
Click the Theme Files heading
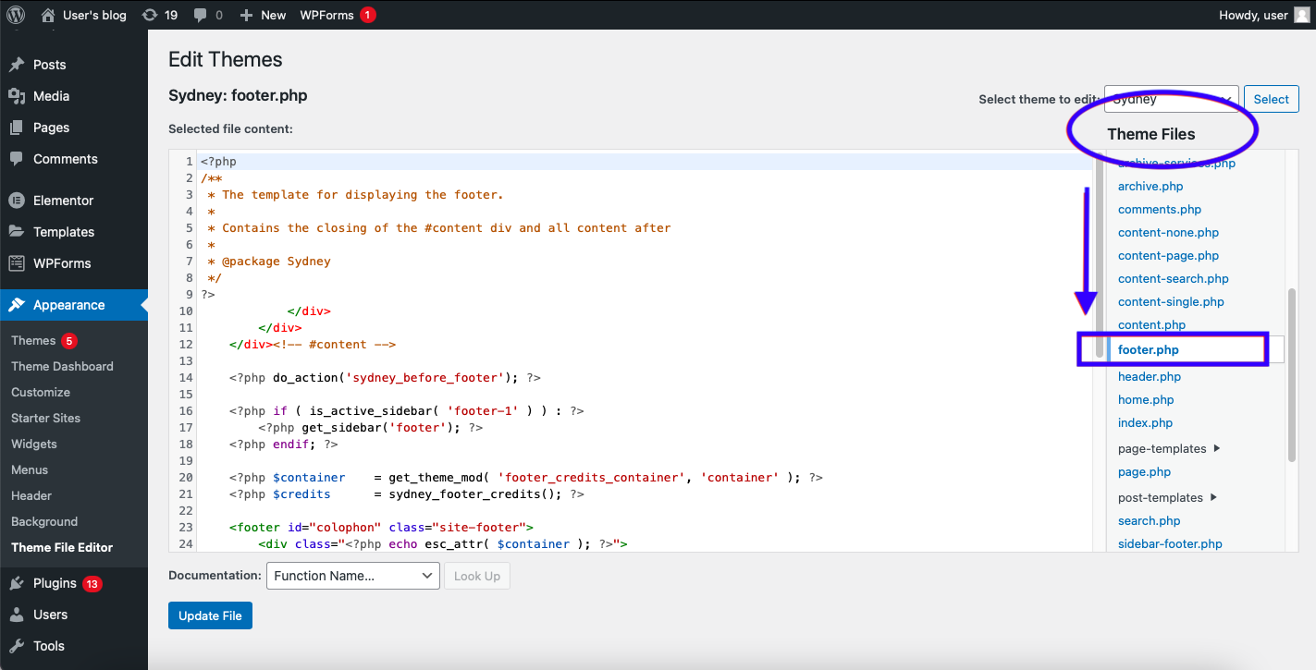click(x=1151, y=134)
